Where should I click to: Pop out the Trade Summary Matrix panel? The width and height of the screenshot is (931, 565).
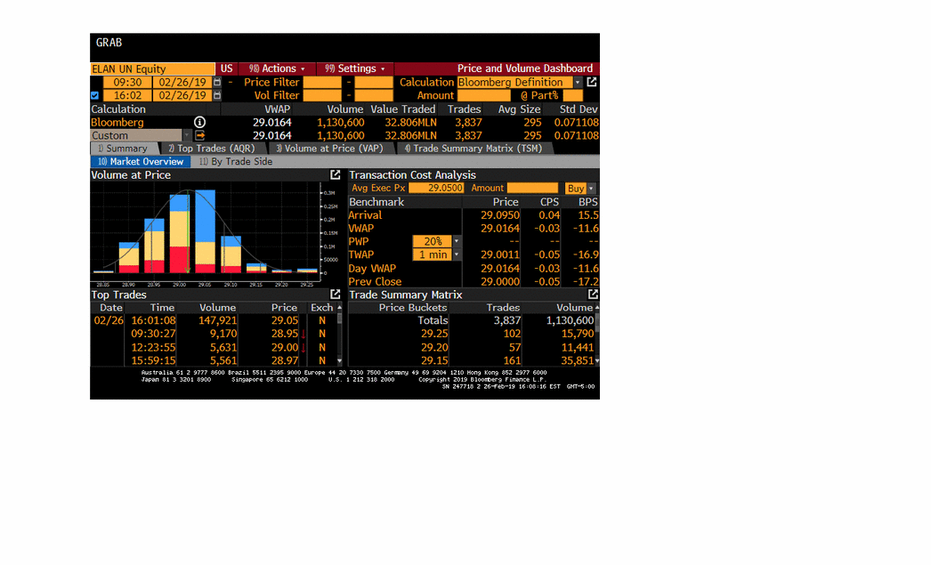point(593,295)
